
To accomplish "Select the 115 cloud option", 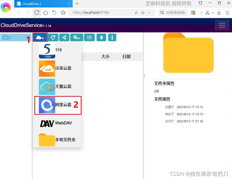I will click(x=58, y=50).
